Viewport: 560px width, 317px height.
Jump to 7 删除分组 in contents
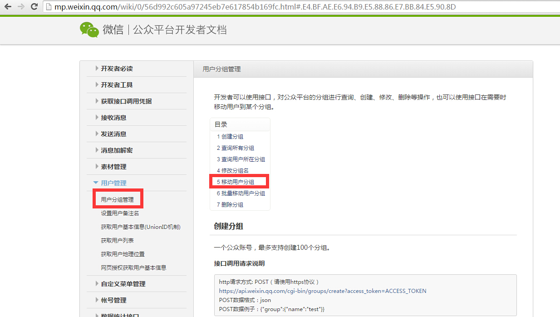tap(230, 204)
